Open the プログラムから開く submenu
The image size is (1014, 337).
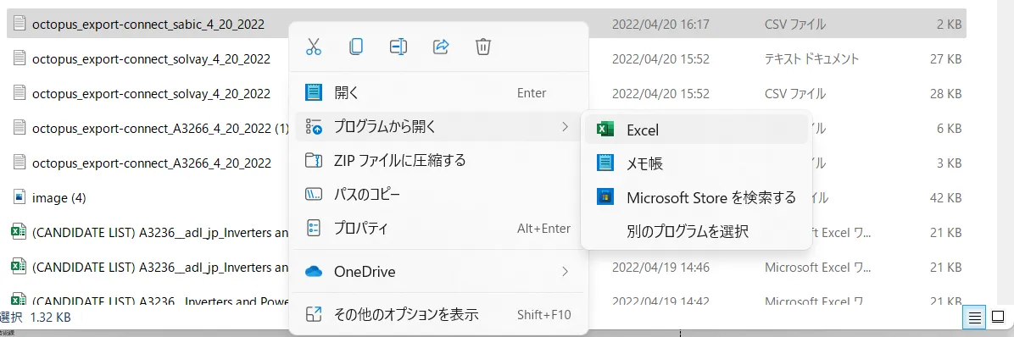pyautogui.click(x=438, y=126)
